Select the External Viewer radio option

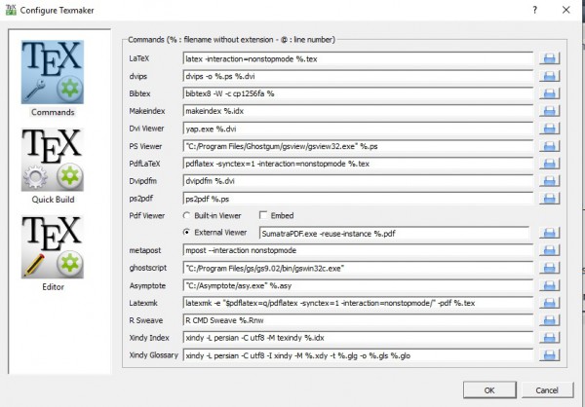click(187, 233)
